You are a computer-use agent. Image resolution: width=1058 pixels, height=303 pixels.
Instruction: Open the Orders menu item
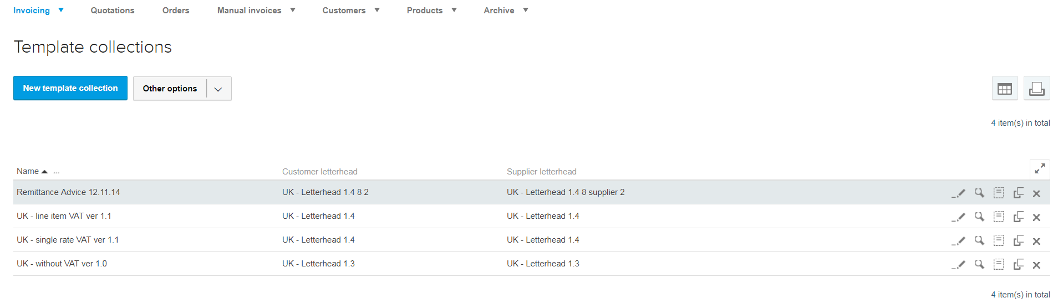pos(176,11)
